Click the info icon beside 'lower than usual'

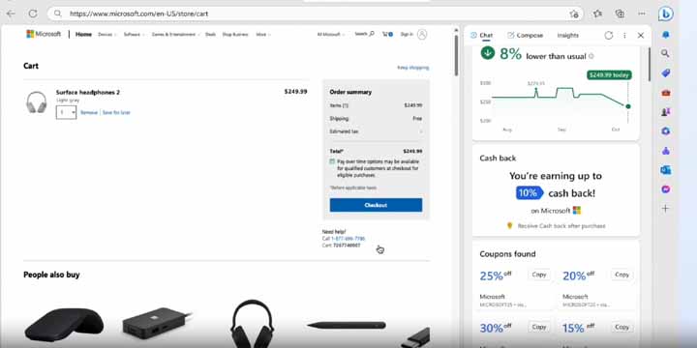pos(591,56)
